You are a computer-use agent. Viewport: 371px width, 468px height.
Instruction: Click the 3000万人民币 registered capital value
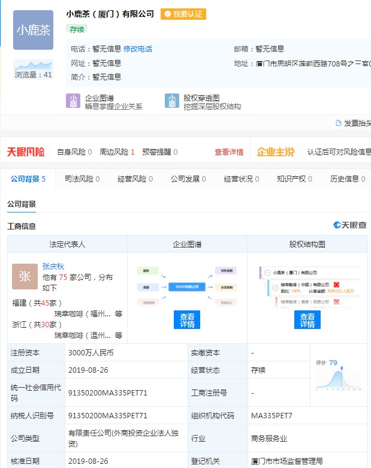pyautogui.click(x=91, y=353)
